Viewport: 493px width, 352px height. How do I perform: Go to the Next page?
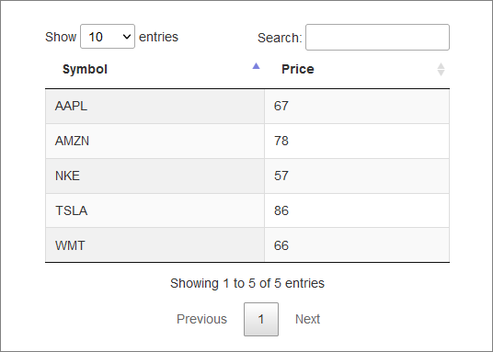307,319
